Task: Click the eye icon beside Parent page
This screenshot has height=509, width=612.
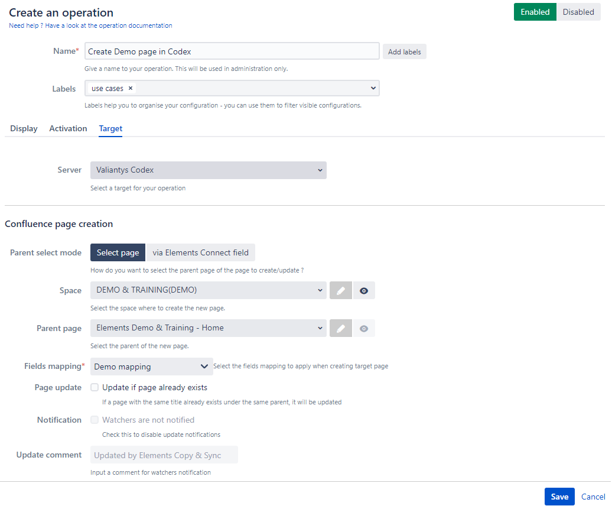Action: (x=364, y=328)
